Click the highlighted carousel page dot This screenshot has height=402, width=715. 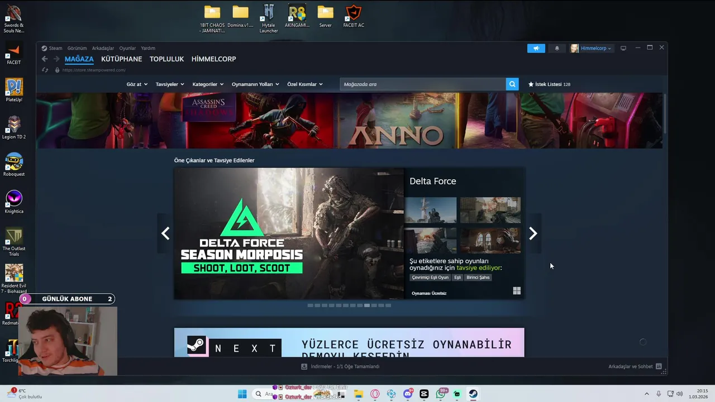tap(367, 305)
